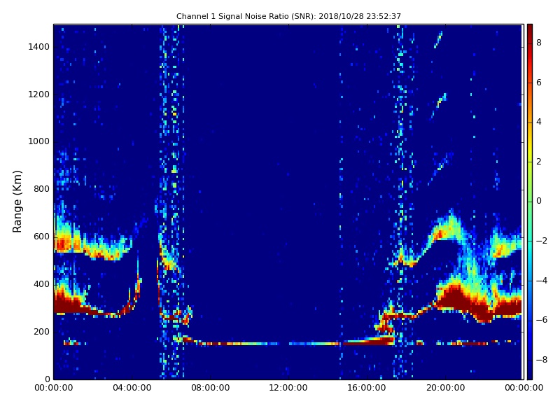
Task: Click the colorbar label 8
Action: pos(539,43)
